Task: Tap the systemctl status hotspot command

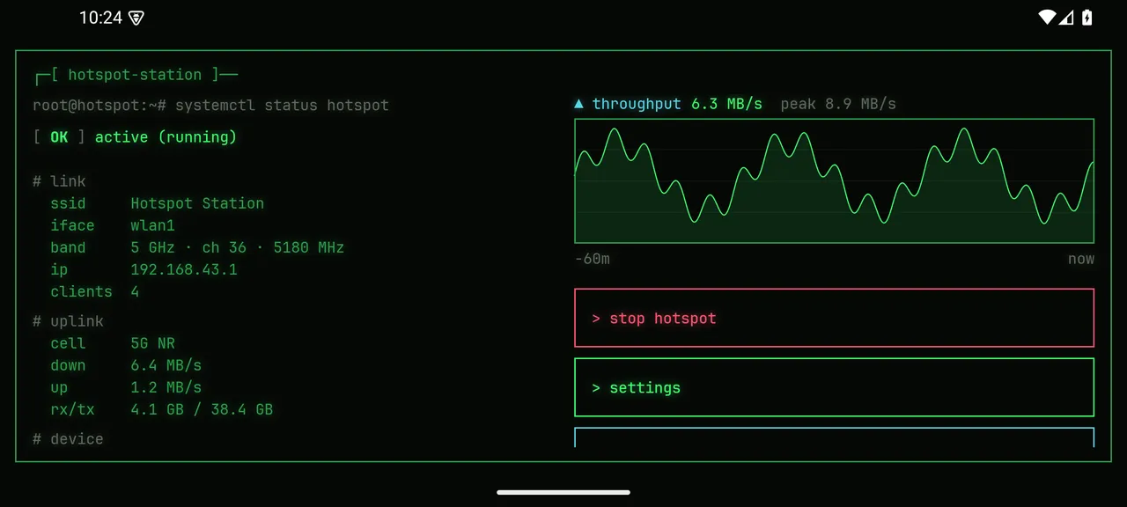Action: point(282,106)
